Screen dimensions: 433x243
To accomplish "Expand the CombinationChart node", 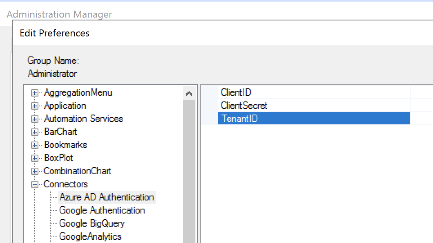I will [35, 171].
